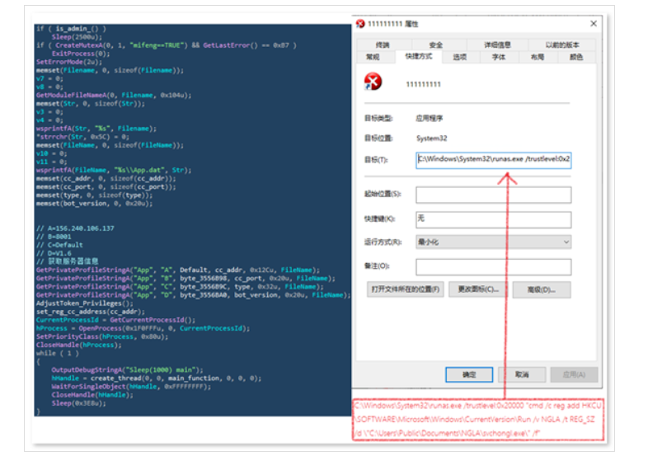Image resolution: width=648 pixels, height=465 pixels.
Task: Click the comment // D=V1.6
Action: [x=54, y=253]
